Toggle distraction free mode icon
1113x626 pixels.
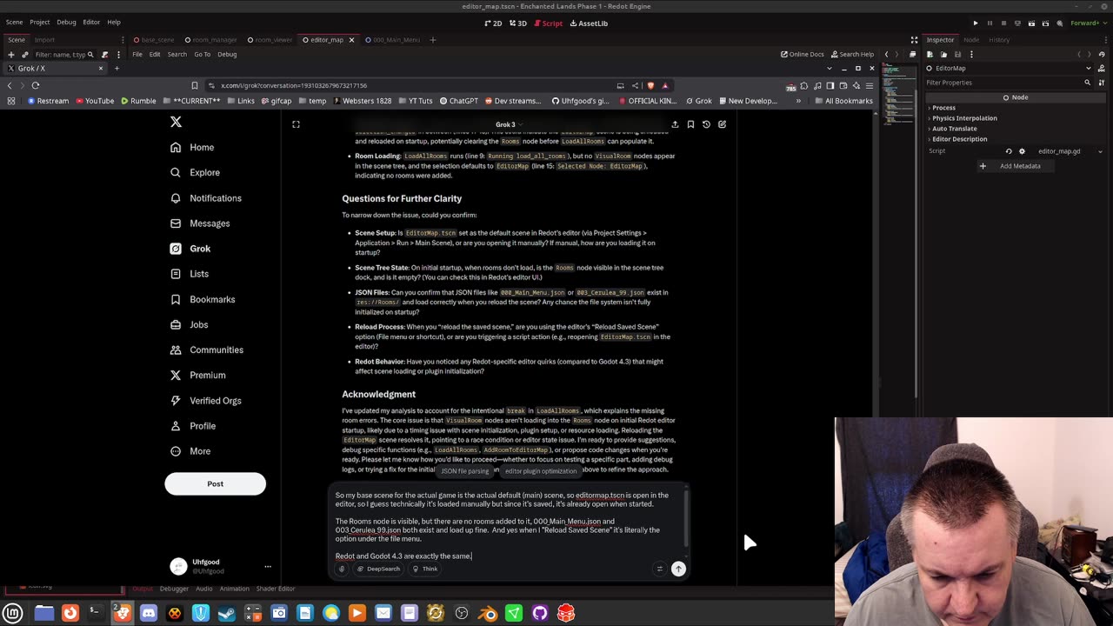pos(914,40)
